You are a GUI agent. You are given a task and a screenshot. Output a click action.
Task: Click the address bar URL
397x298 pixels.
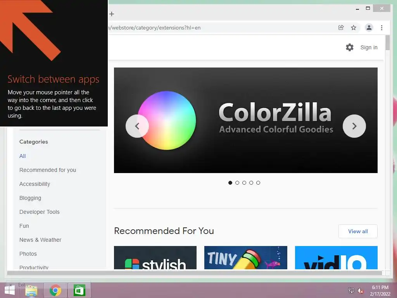pos(154,28)
